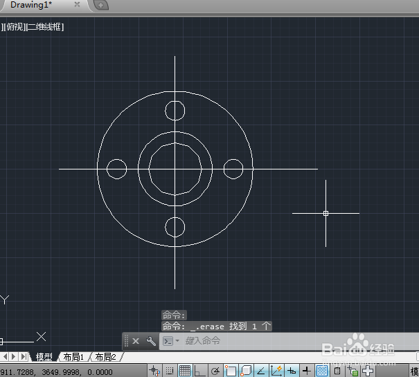The width and height of the screenshot is (419, 377).
Task: Toggle Snap Mode dotted-grid icon
Action: [x=170, y=371]
